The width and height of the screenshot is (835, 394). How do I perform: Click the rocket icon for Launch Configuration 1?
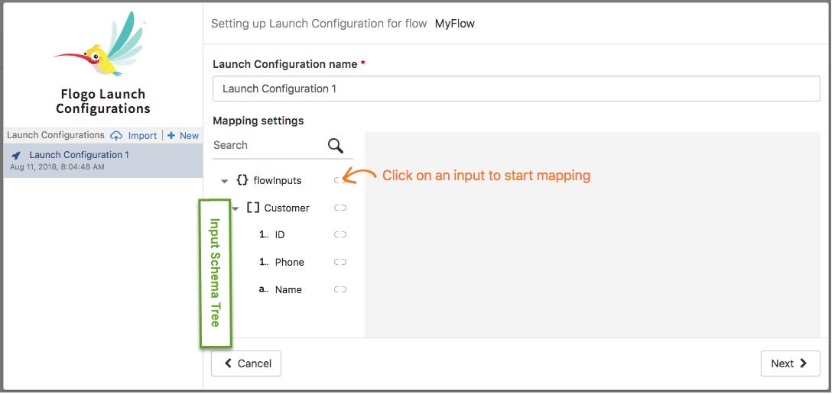click(x=16, y=156)
